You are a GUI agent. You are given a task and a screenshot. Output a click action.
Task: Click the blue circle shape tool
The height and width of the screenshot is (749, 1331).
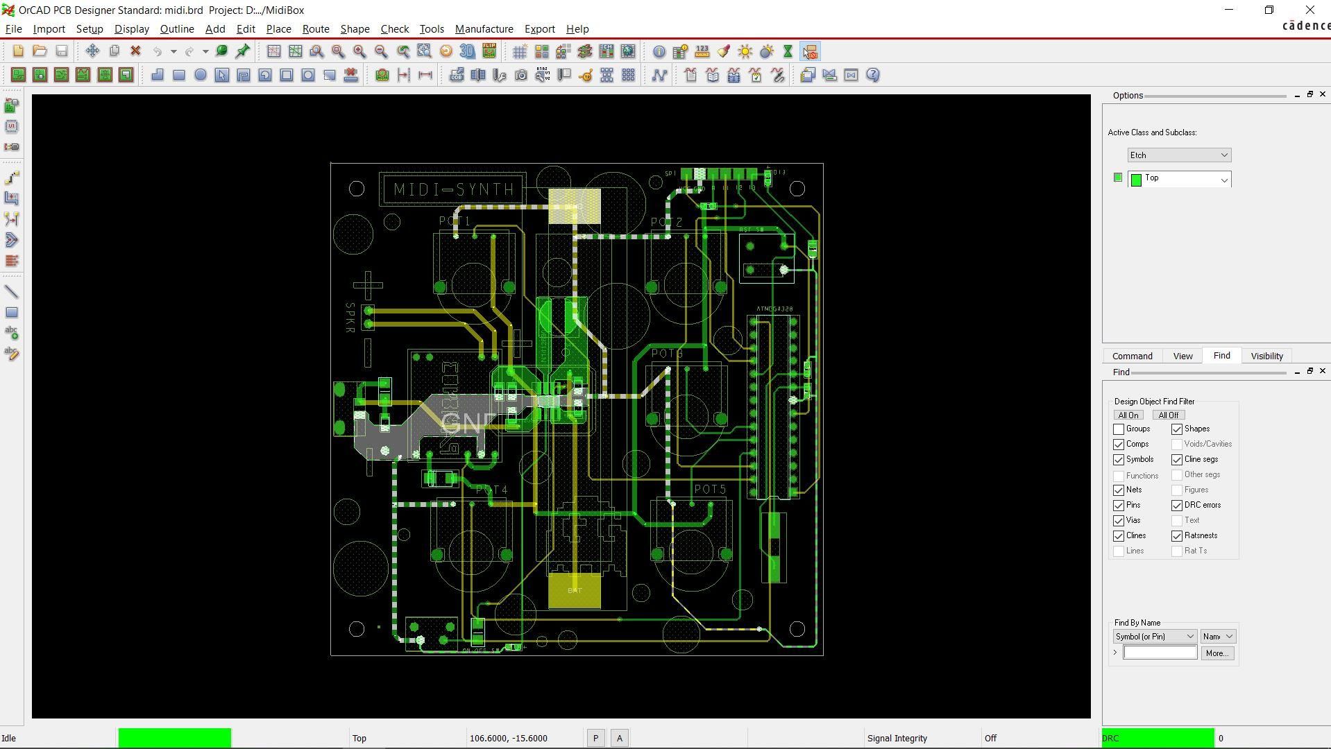[201, 75]
